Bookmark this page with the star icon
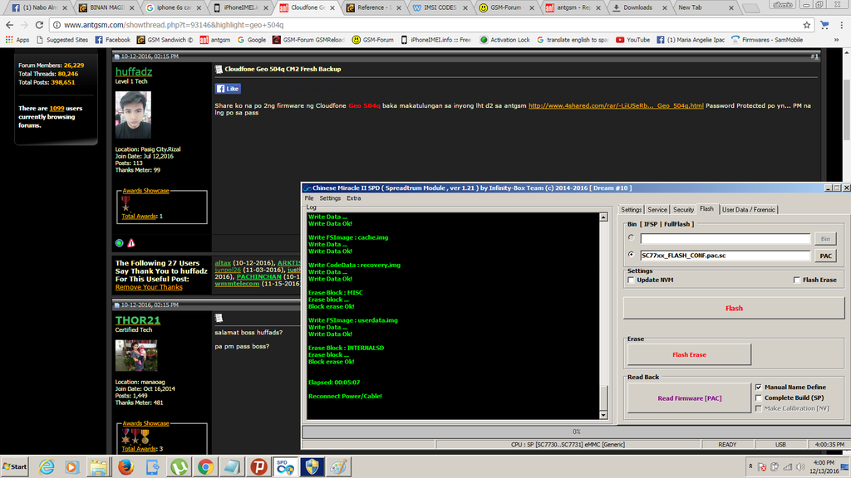Viewport: 851px width, 478px height. pyautogui.click(x=806, y=25)
